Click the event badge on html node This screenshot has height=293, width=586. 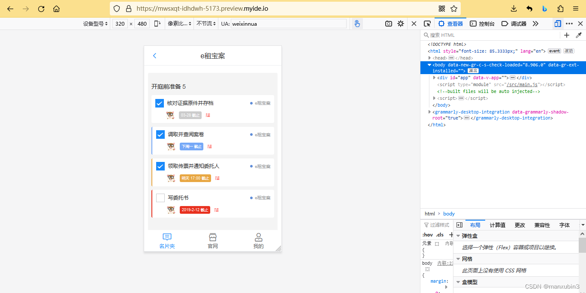pos(555,51)
